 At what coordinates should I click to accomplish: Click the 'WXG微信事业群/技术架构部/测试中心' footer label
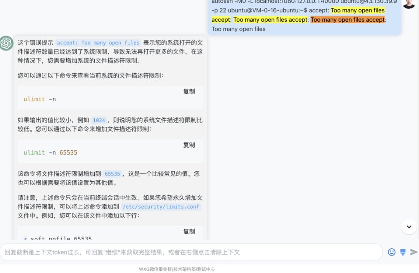pos(177,269)
